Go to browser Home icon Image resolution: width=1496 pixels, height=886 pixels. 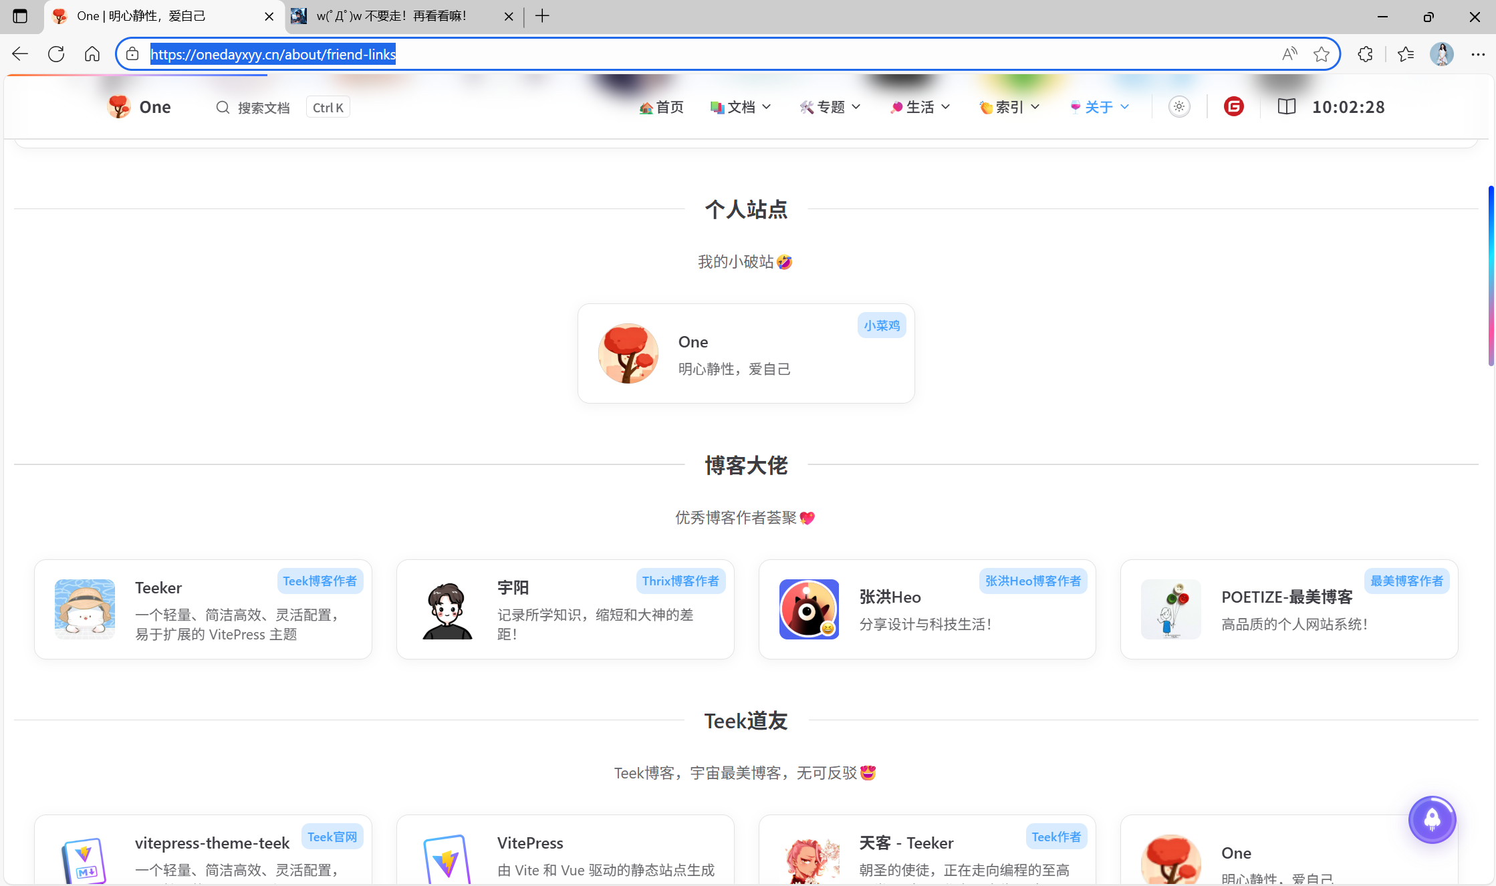click(92, 54)
